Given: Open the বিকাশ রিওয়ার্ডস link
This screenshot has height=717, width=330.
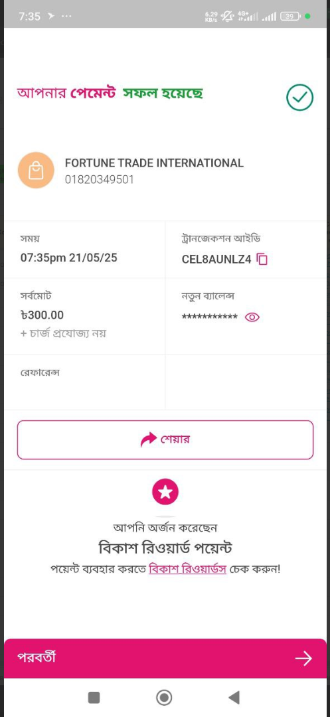Looking at the screenshot, I should pyautogui.click(x=187, y=570).
